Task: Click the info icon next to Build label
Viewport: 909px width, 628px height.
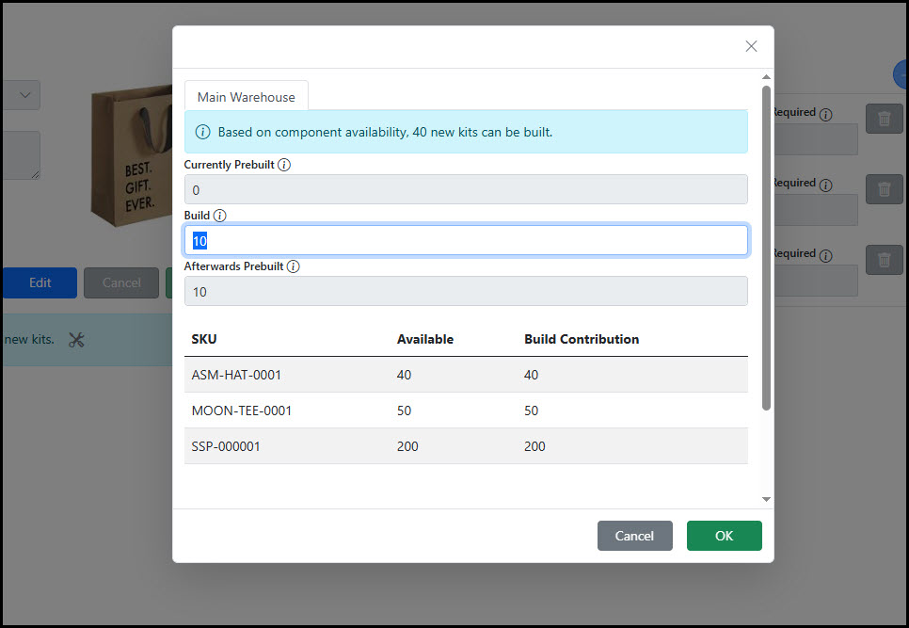Action: [x=219, y=216]
